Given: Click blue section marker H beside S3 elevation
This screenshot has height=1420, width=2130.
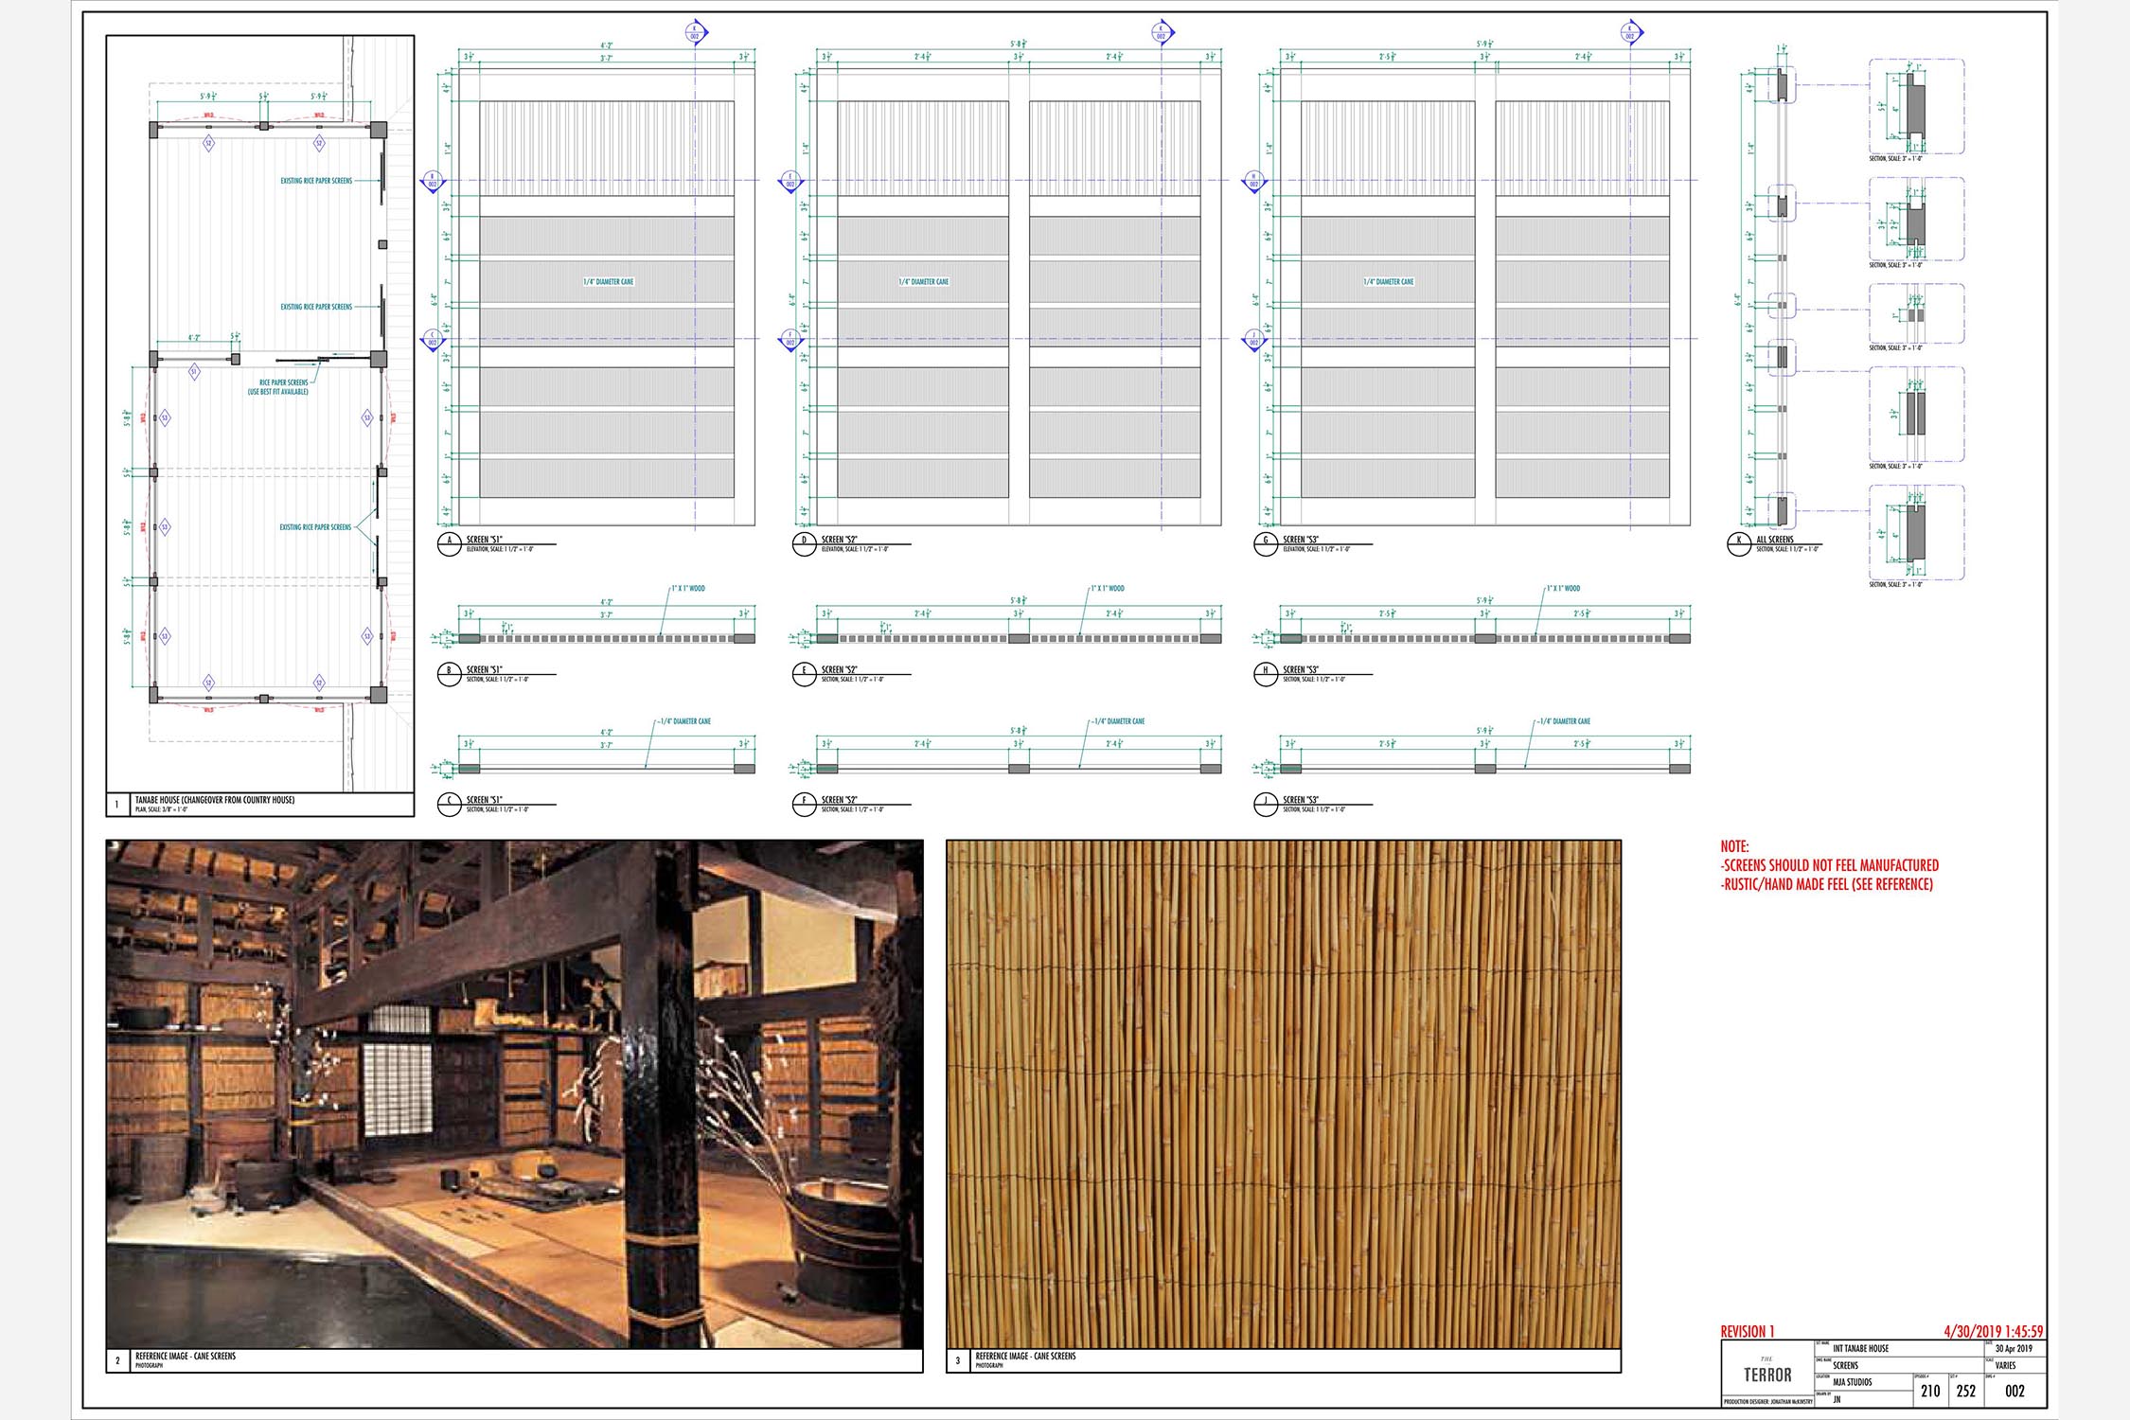Looking at the screenshot, I should click(1253, 180).
